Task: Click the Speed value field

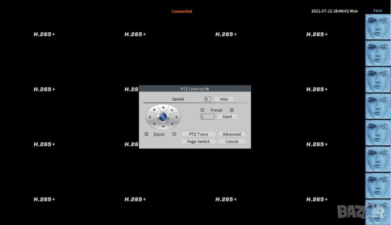Action: coord(208,99)
